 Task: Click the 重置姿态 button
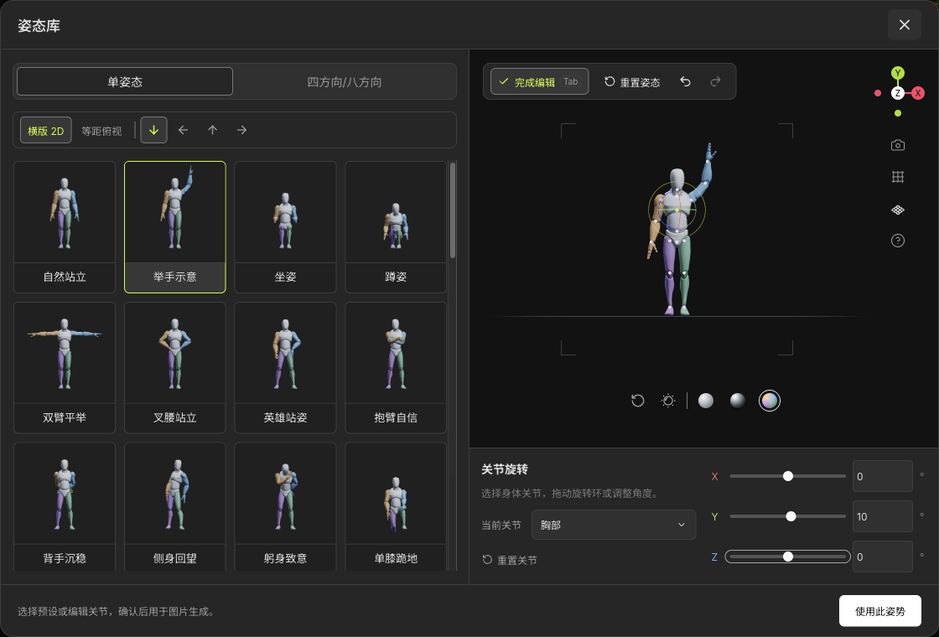point(632,82)
